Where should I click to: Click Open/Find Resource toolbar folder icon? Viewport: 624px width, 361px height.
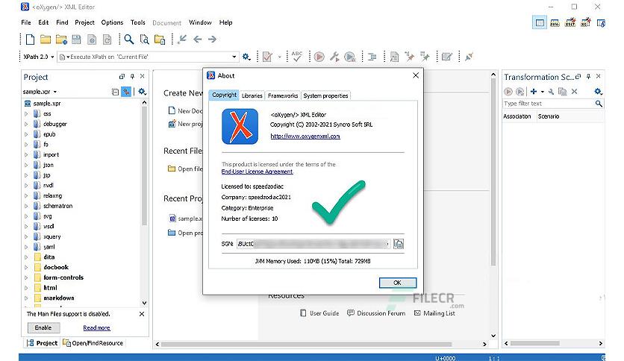[160, 40]
